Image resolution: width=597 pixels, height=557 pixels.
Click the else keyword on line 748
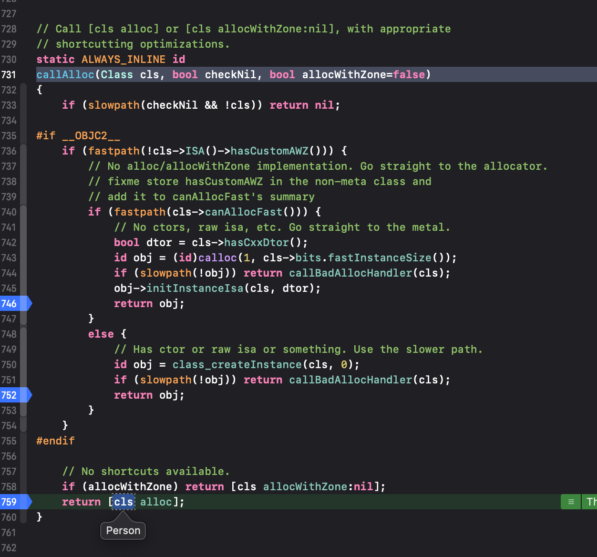(101, 334)
